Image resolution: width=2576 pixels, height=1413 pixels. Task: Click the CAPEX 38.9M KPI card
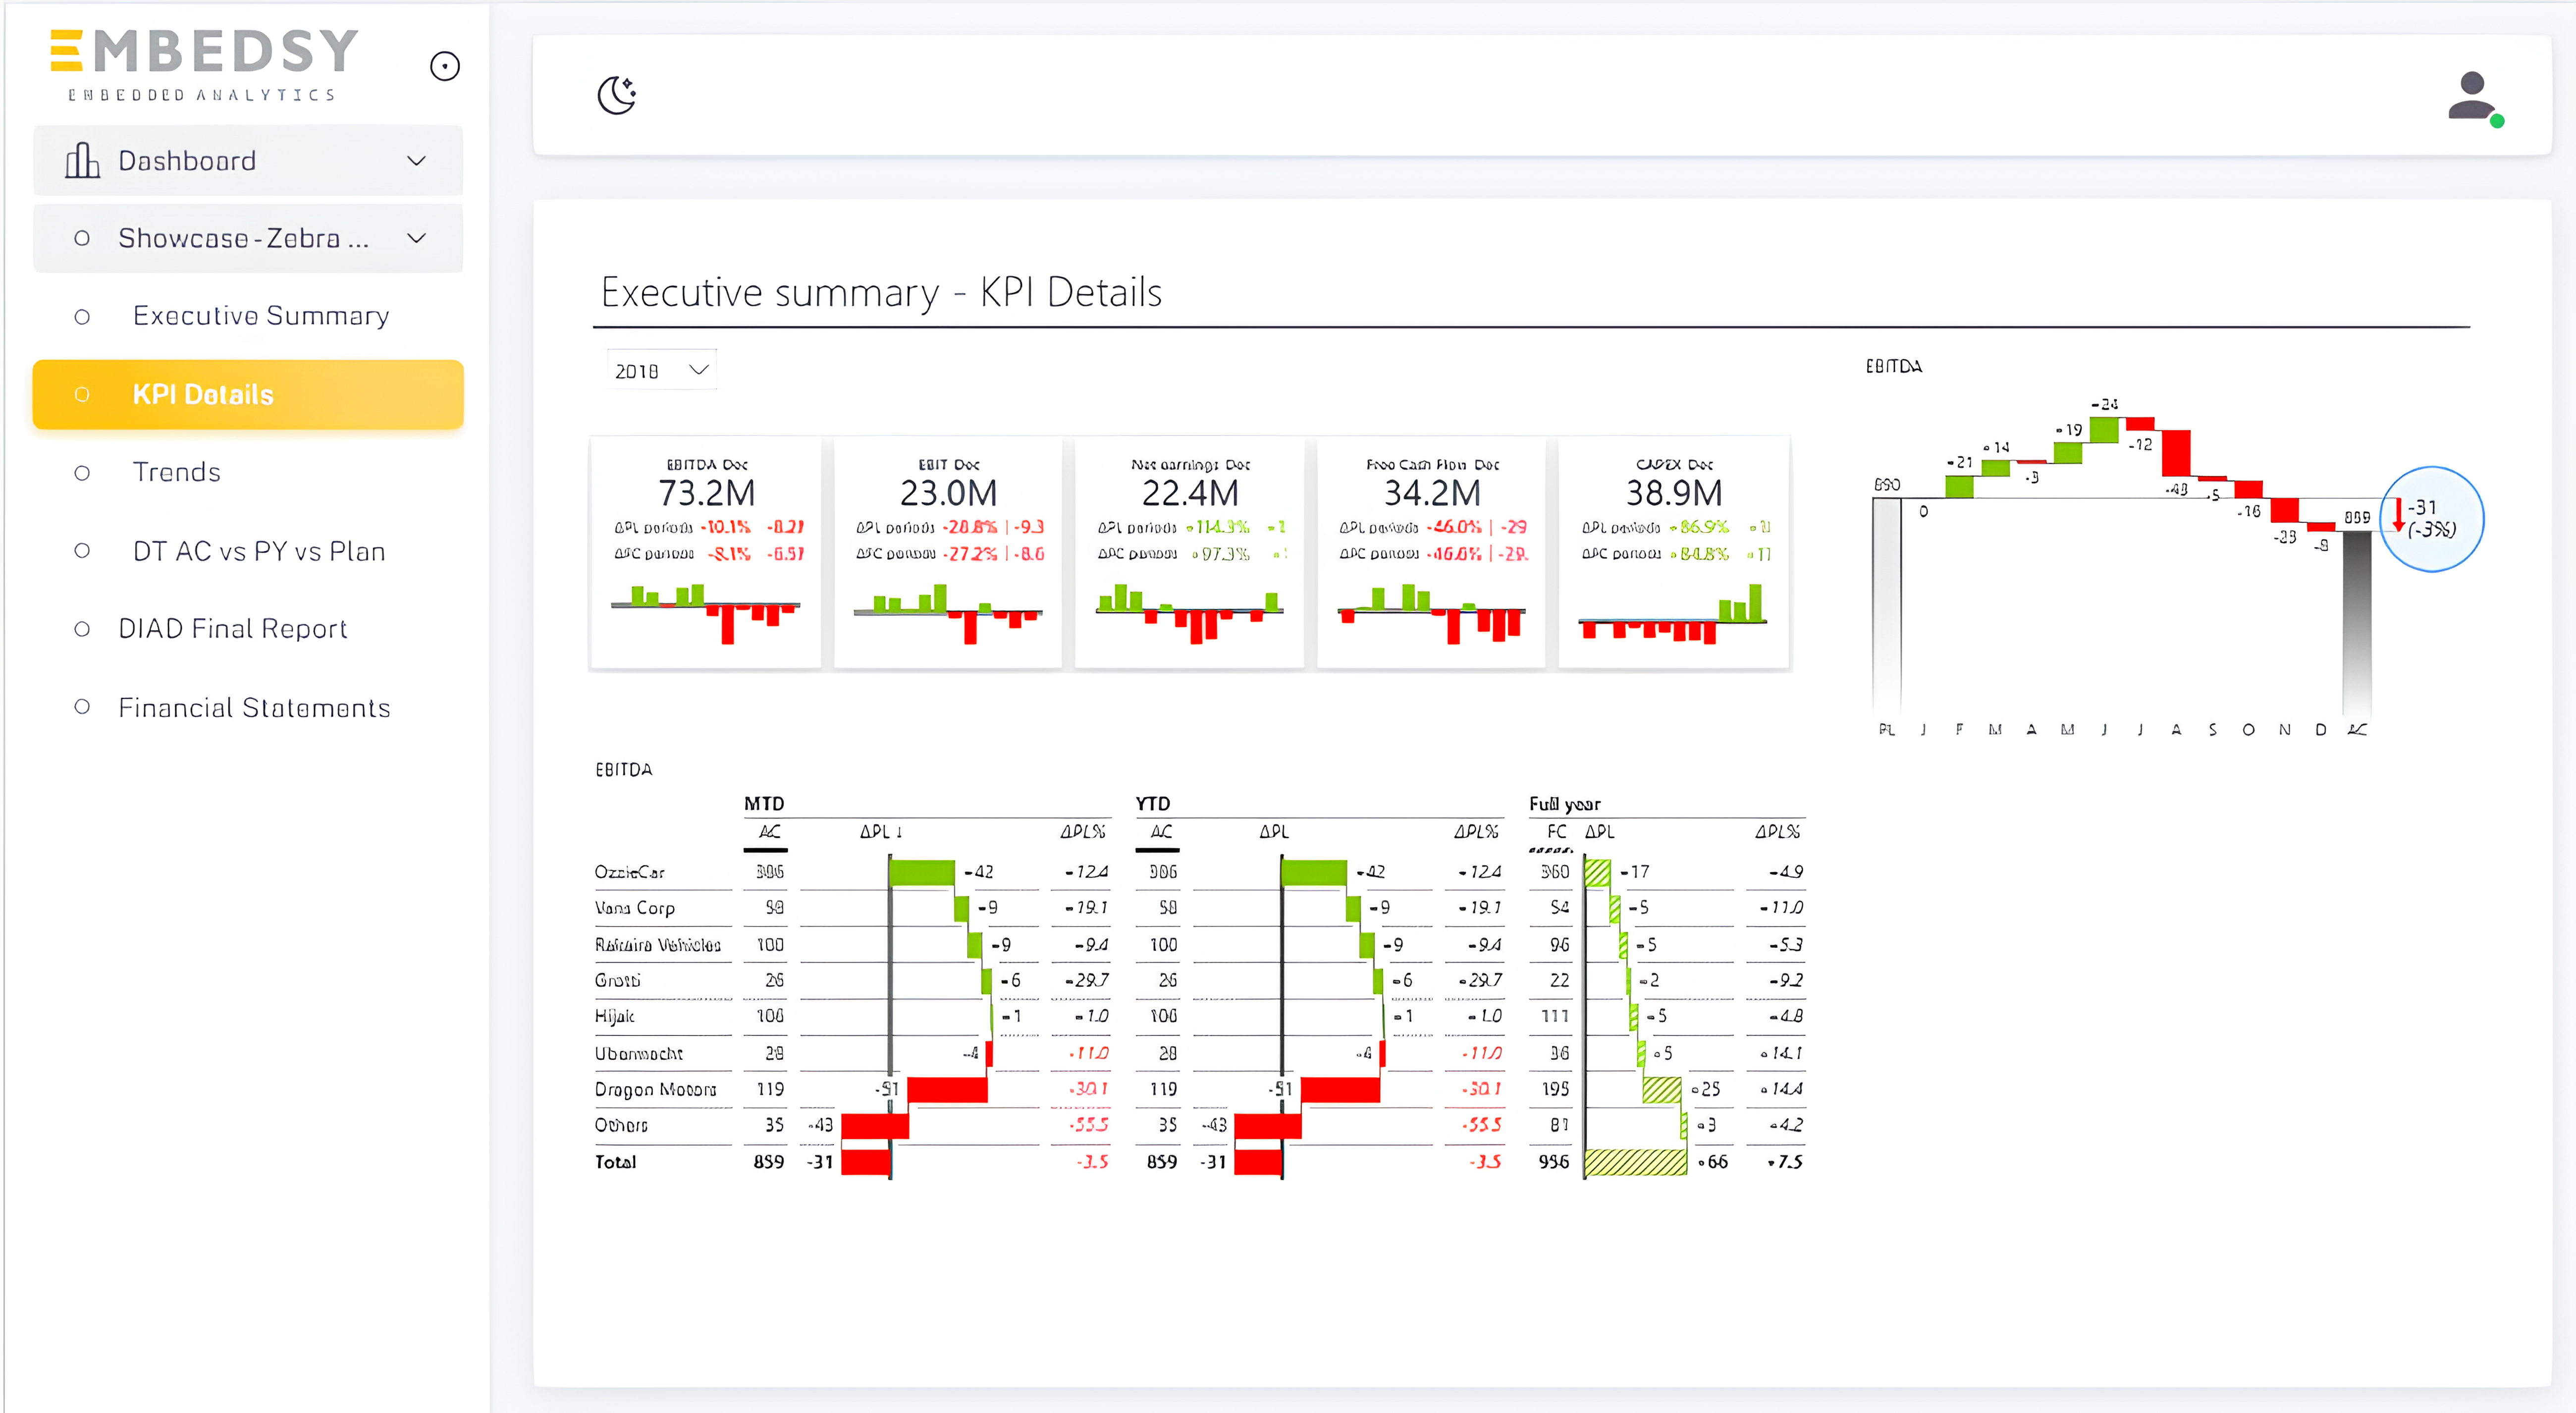[1673, 552]
